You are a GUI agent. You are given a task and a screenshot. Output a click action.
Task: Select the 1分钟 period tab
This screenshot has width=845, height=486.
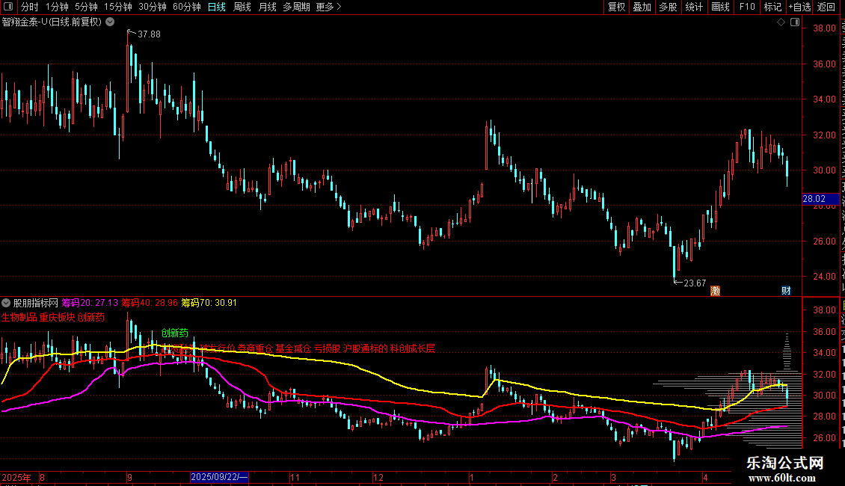click(x=57, y=7)
